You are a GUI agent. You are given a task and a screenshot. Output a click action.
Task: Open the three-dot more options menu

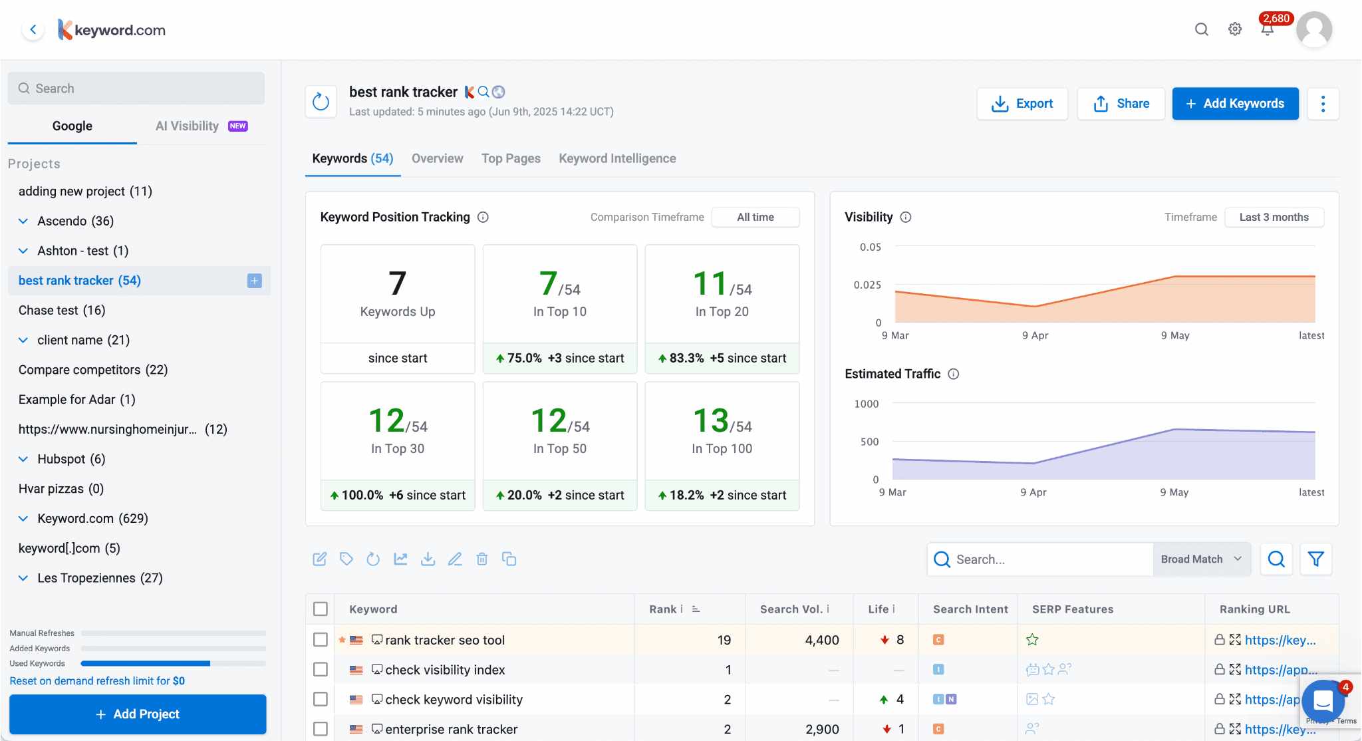click(1323, 104)
